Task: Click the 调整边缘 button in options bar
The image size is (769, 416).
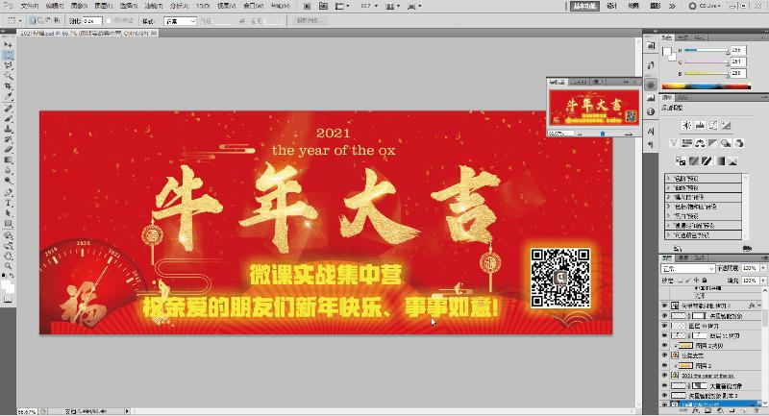Action: coord(309,21)
